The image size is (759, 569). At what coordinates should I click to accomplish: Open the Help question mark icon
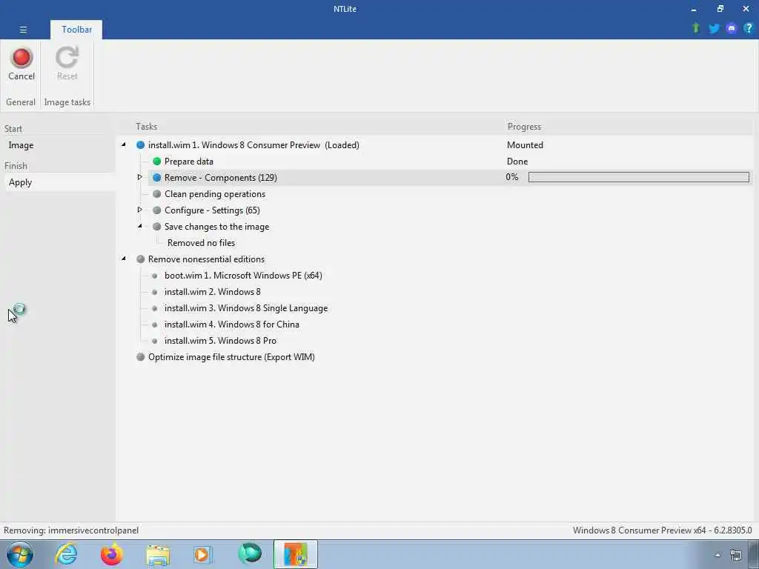coord(749,28)
